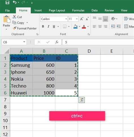Click Increase Indent icon
Viewport: 134px width, 137px height.
[118, 26]
